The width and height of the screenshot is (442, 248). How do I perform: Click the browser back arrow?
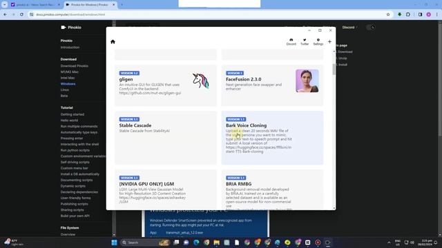[5, 14]
